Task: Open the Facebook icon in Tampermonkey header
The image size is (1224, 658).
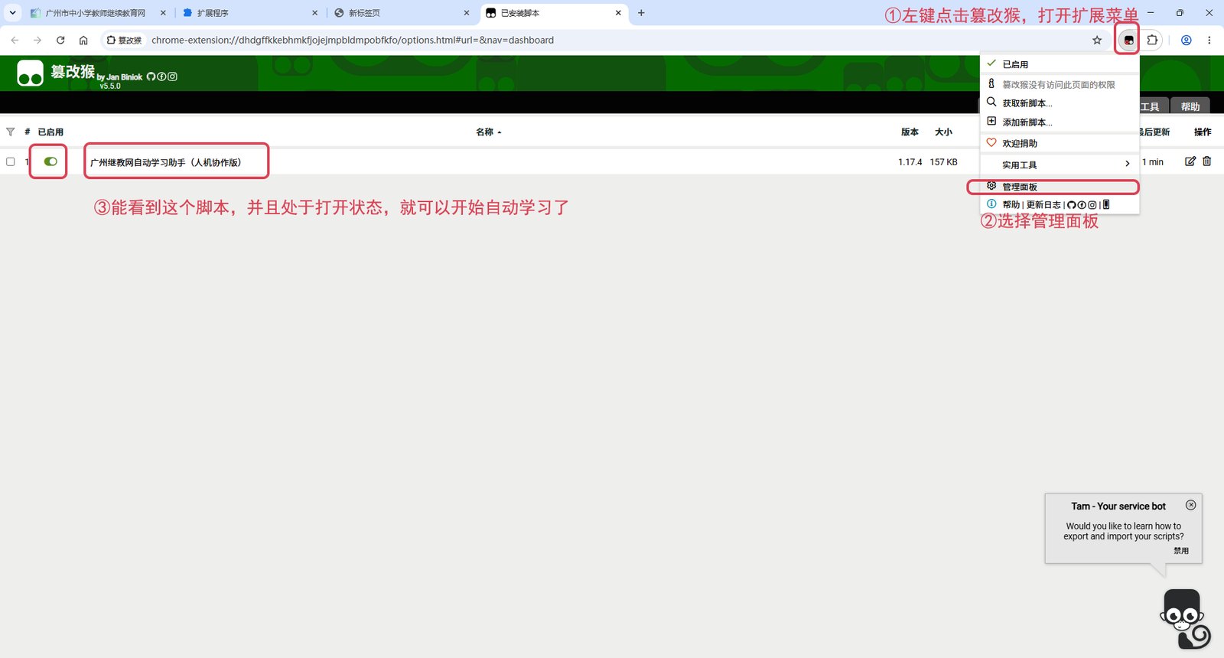Action: click(161, 77)
